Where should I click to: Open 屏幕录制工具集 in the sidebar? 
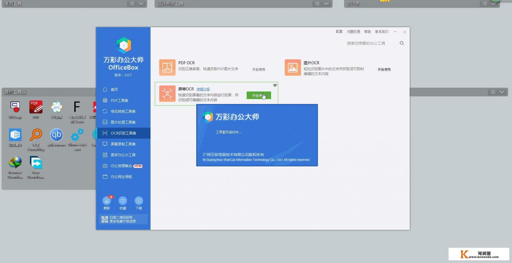click(x=124, y=144)
